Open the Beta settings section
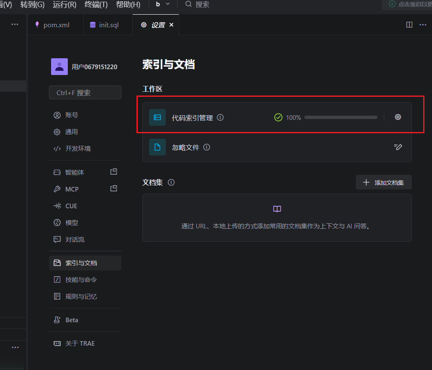 click(x=85, y=320)
